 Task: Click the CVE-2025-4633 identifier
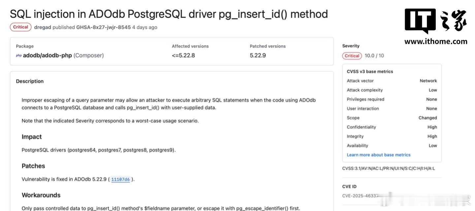(360, 196)
